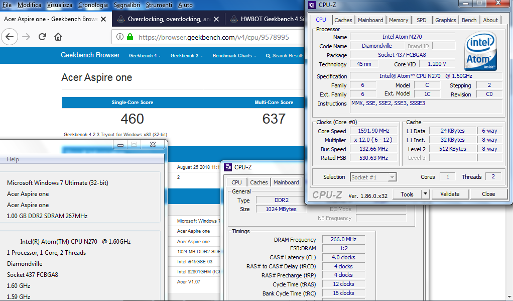Click the Diamondville code name field
This screenshot has width=513, height=301.
click(x=376, y=46)
